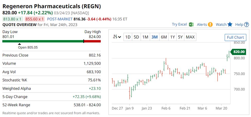Click the Open 805.05 triangle marker
251x117 pixels.
19,44
